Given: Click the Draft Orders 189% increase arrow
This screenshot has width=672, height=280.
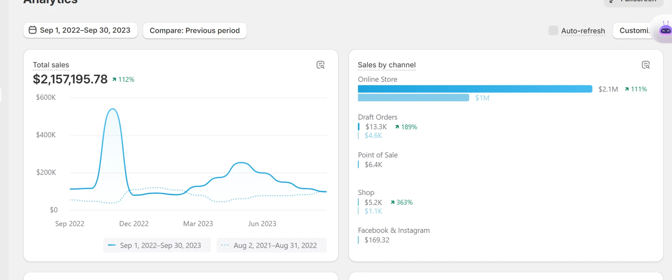Looking at the screenshot, I should [397, 127].
